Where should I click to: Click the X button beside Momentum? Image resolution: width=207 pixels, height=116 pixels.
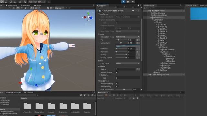pyautogui.click(x=137, y=43)
